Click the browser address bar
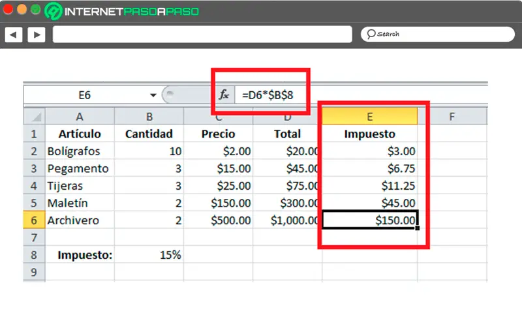This screenshot has height=326, width=522. 202,35
